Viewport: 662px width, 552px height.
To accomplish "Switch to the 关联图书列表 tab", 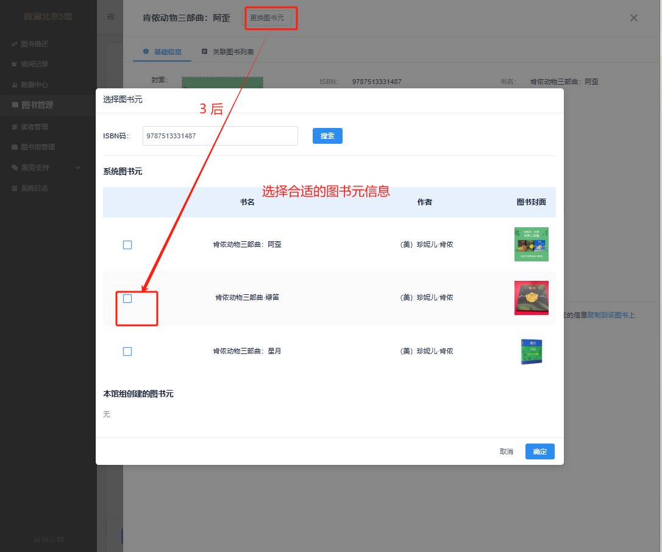I will click(228, 52).
